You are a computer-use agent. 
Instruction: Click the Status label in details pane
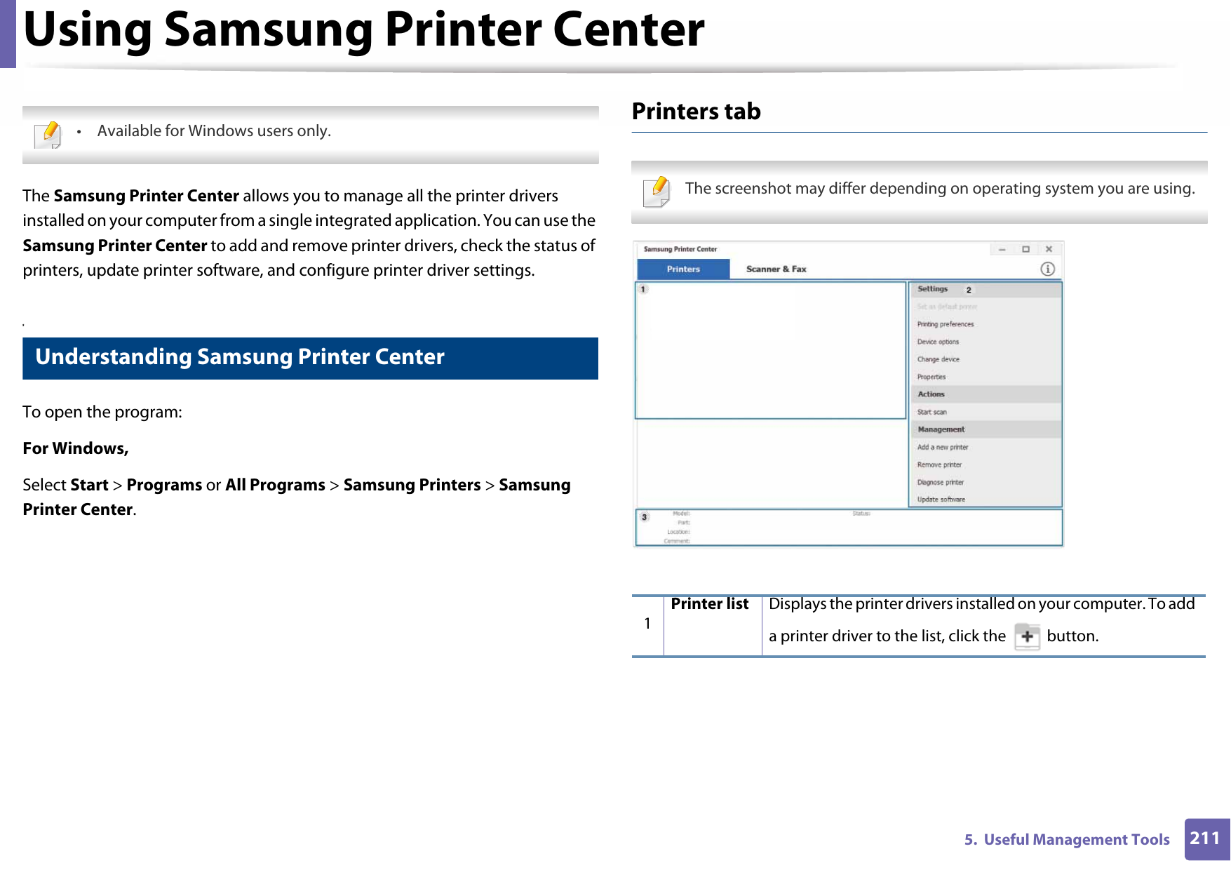[861, 514]
